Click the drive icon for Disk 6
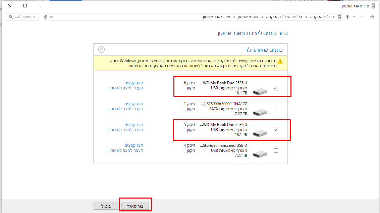Viewport: 380px width, 213px height. pyautogui.click(x=260, y=91)
